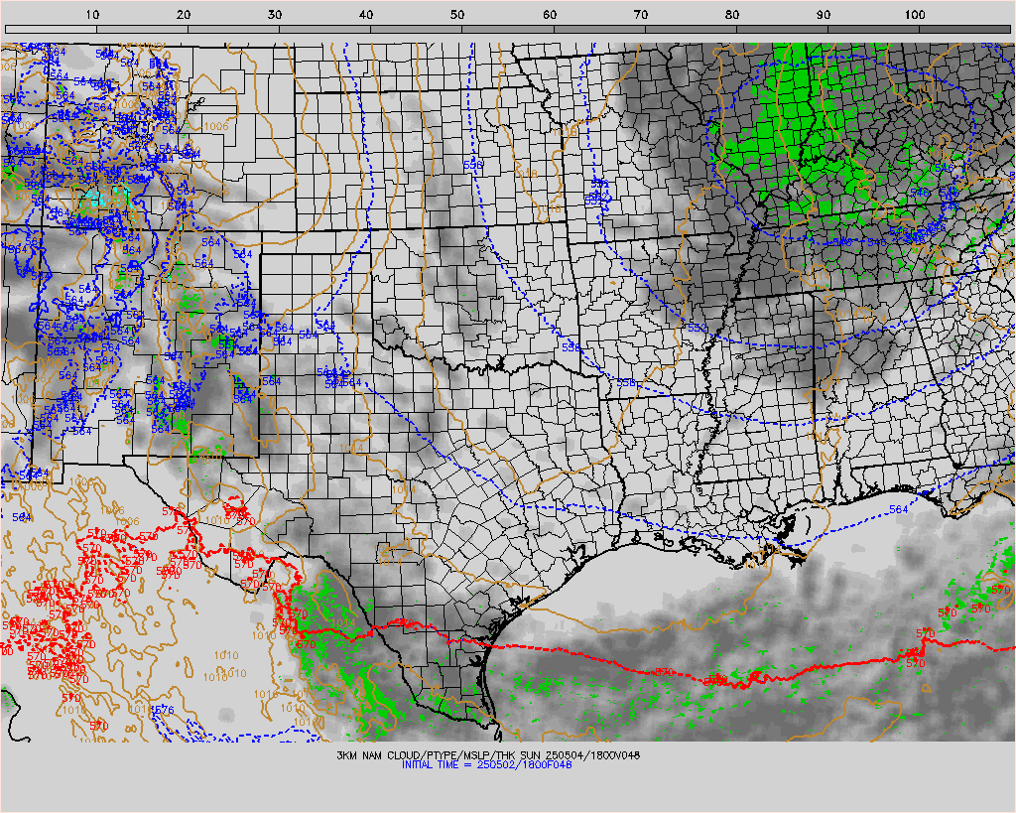1016x813 pixels.
Task: Click the lightest gray segment before tick 10
Action: (51, 29)
